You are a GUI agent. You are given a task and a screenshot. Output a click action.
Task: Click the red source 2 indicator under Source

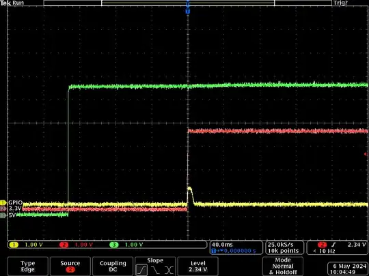click(x=70, y=270)
